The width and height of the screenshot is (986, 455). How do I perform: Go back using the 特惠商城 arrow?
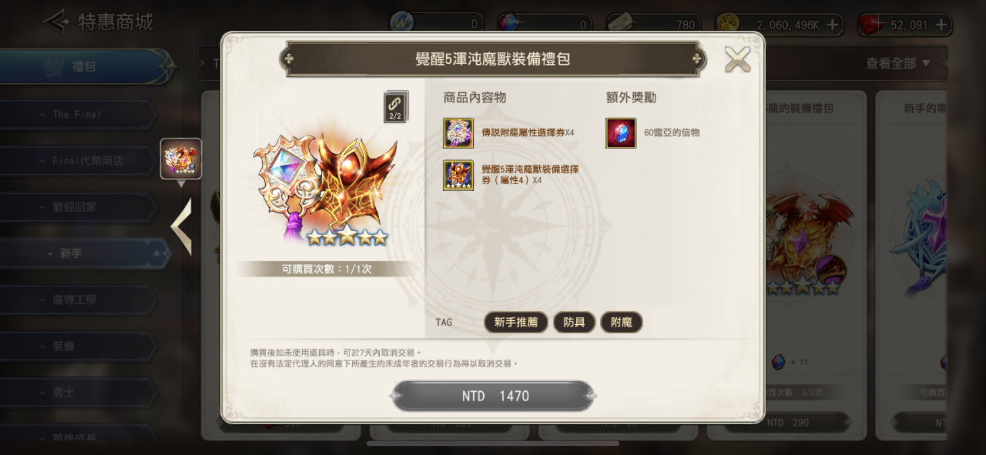56,22
